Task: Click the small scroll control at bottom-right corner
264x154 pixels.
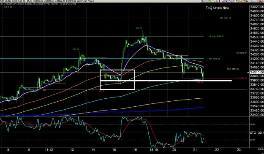Action: click(x=261, y=149)
